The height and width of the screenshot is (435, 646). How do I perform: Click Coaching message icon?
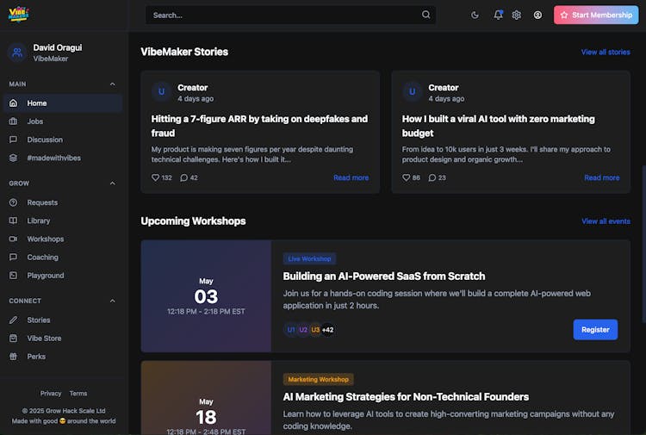point(13,257)
